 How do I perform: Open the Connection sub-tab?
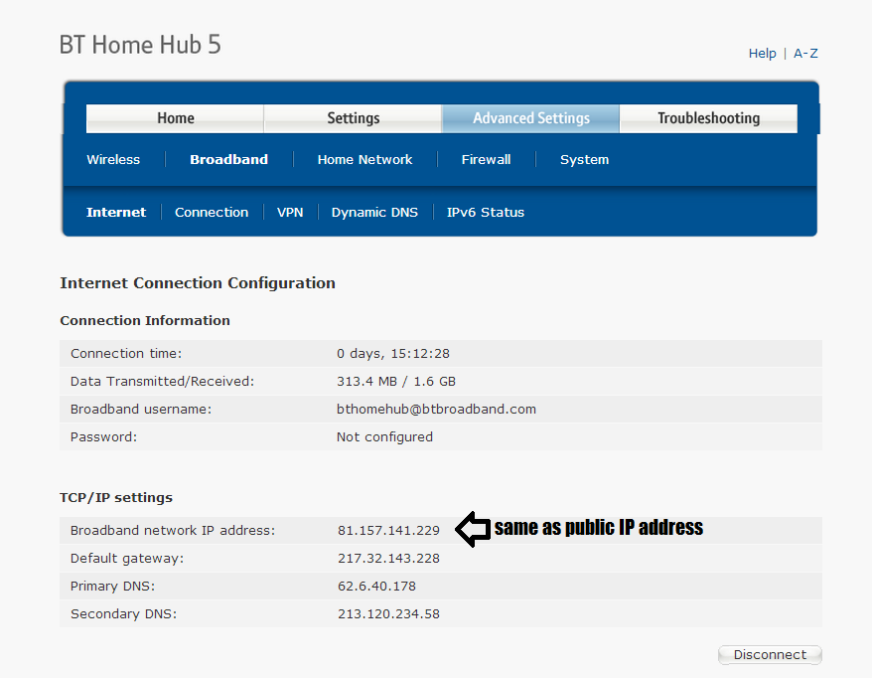(x=212, y=212)
